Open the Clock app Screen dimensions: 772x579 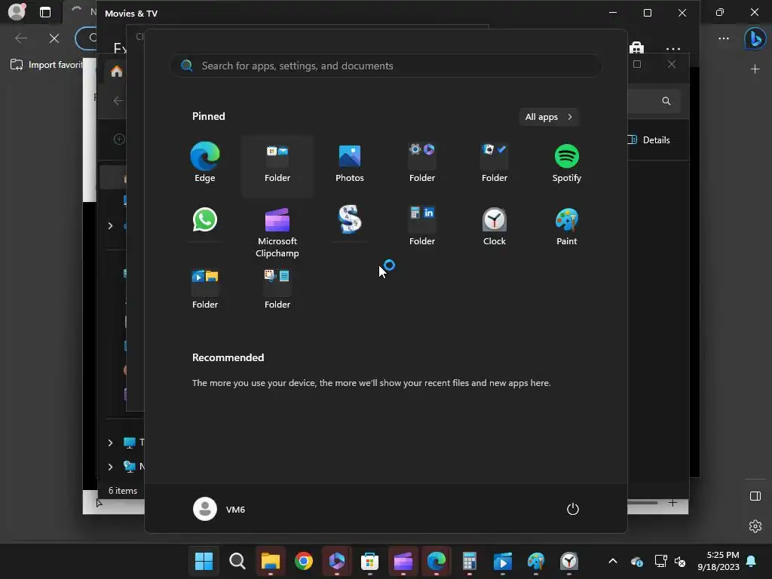click(495, 226)
